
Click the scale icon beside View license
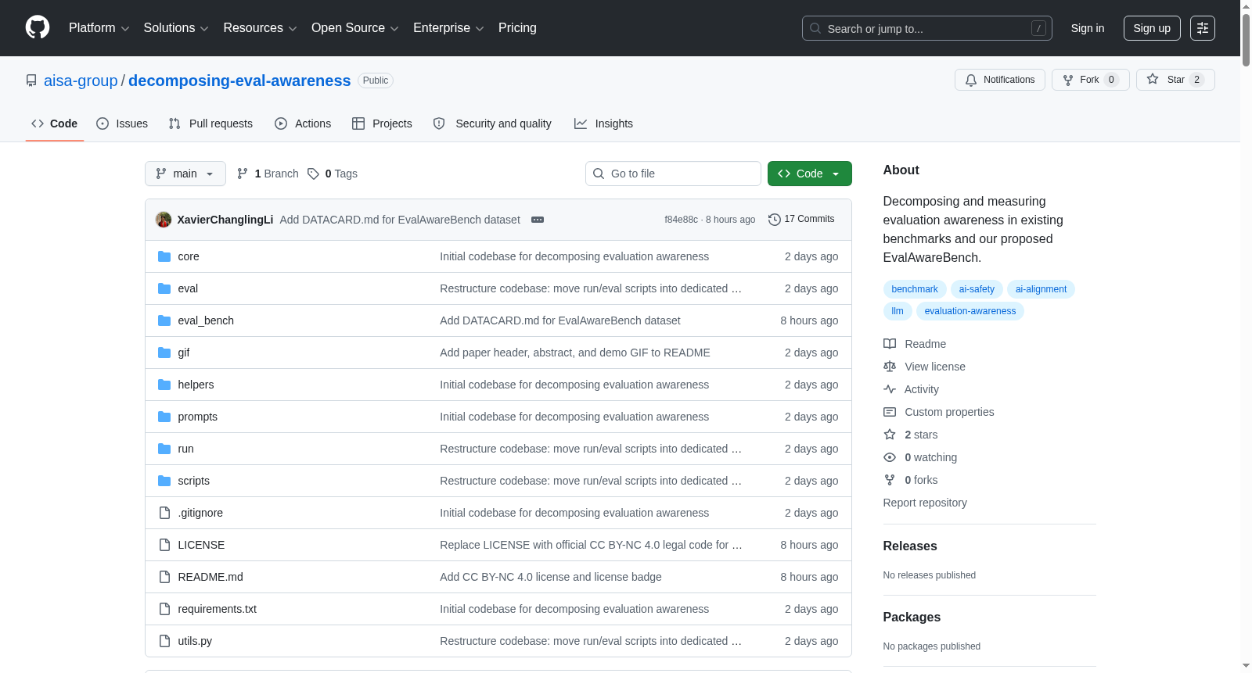tap(890, 367)
